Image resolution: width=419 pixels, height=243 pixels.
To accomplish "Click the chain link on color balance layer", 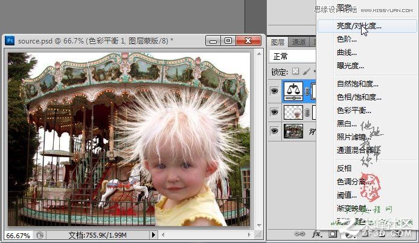I will (307, 91).
